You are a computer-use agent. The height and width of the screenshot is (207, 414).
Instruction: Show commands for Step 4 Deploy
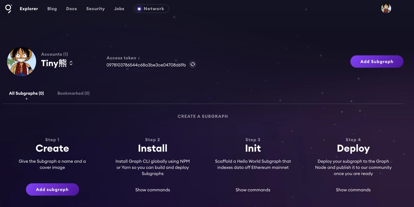click(353, 190)
